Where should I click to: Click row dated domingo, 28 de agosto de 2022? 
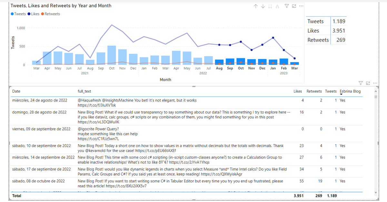[186, 117]
